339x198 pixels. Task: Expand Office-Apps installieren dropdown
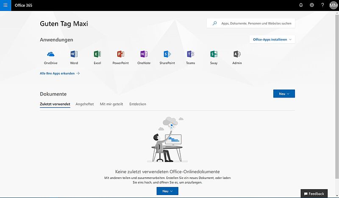point(272,39)
